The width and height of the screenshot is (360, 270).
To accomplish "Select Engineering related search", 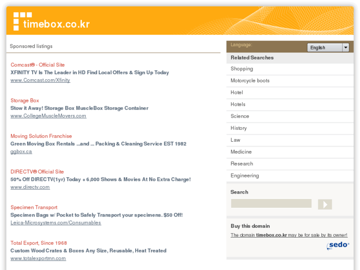I will (x=290, y=176).
